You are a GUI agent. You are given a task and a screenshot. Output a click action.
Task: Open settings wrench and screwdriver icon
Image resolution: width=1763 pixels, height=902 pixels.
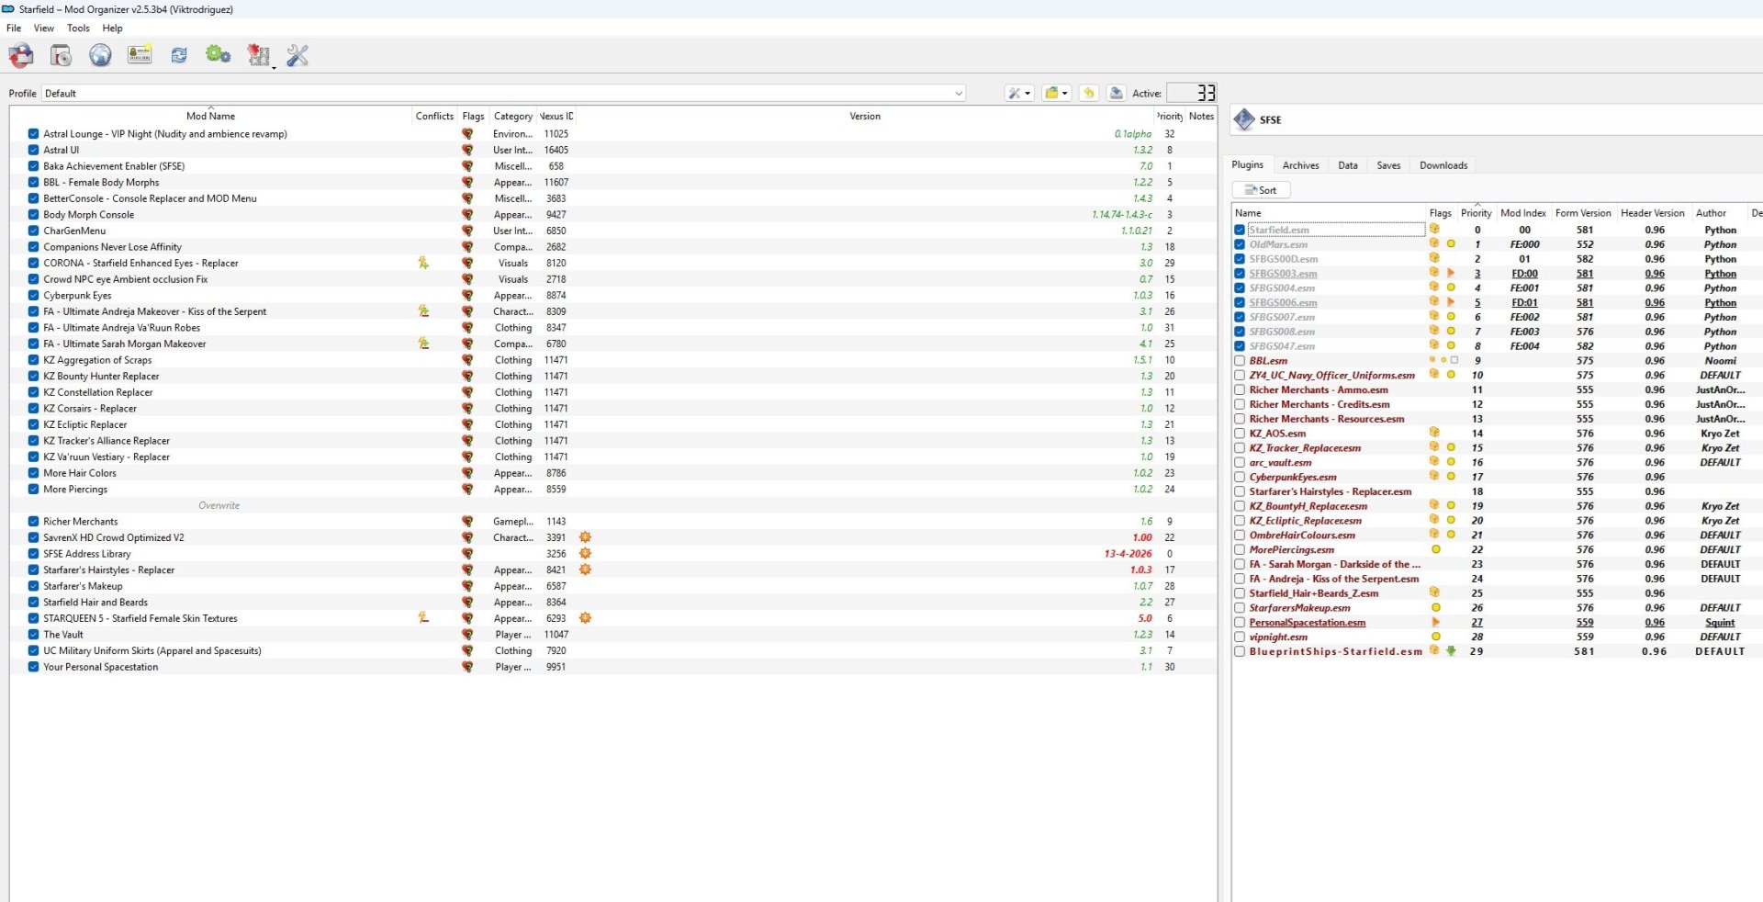click(x=298, y=56)
